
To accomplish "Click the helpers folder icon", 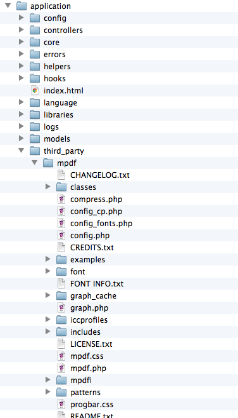I will 35,66.
